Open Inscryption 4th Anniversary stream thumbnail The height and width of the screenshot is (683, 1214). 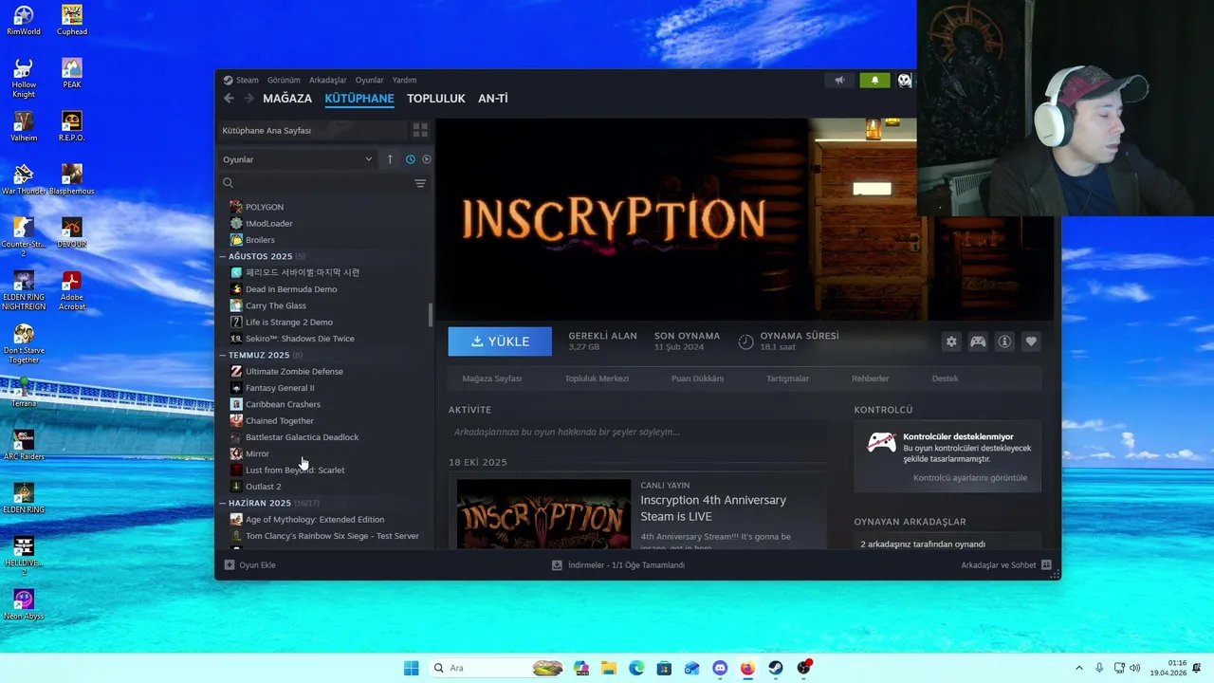click(x=543, y=513)
